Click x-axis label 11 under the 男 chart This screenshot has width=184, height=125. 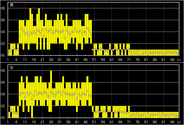(x=25, y=60)
